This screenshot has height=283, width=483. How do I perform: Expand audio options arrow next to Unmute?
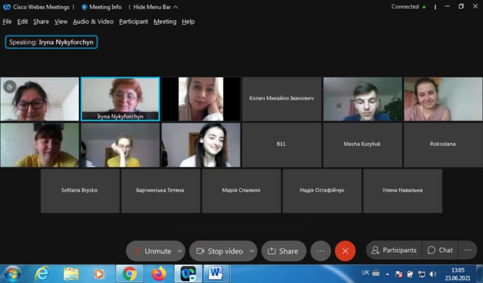[x=180, y=251]
